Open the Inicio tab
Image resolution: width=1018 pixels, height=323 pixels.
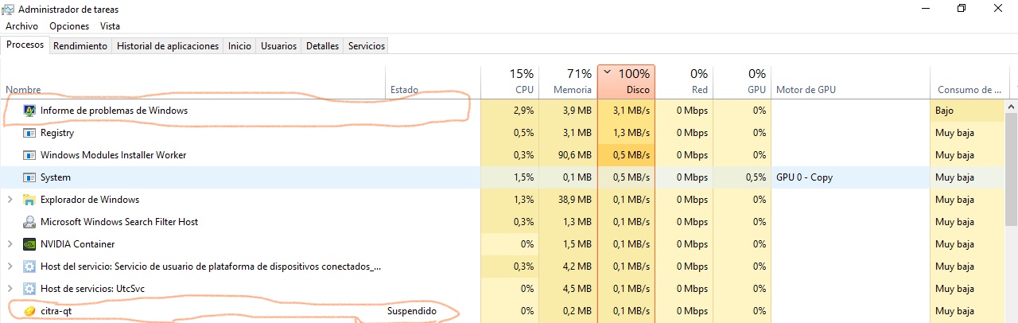pos(239,46)
